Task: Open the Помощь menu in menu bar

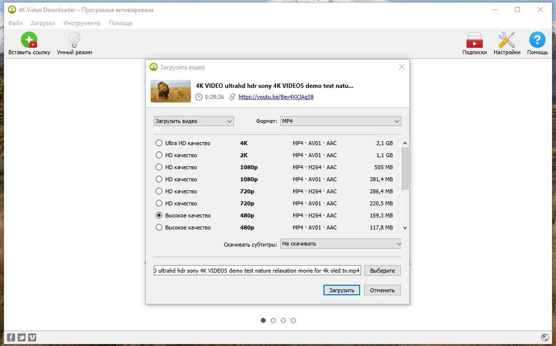Action: pos(121,23)
